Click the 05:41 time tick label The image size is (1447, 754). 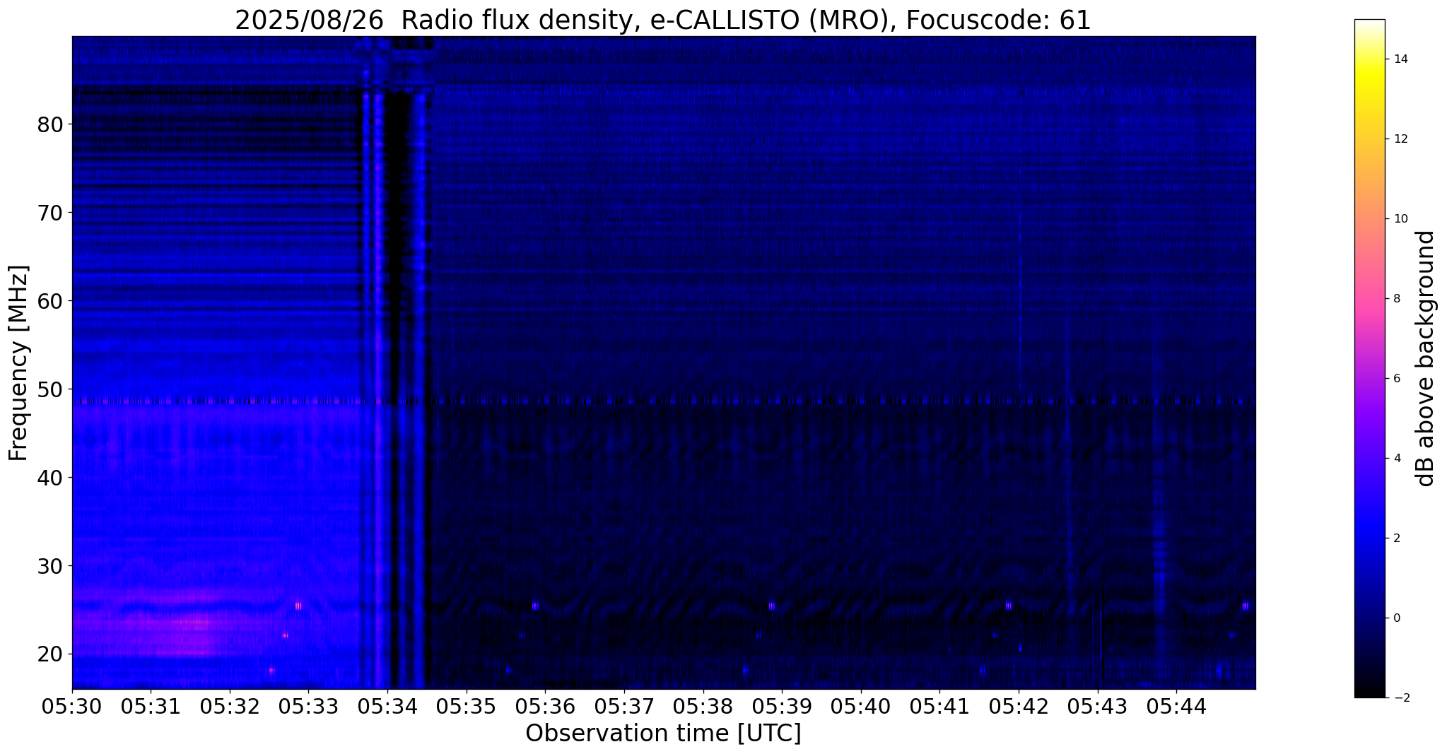(940, 705)
